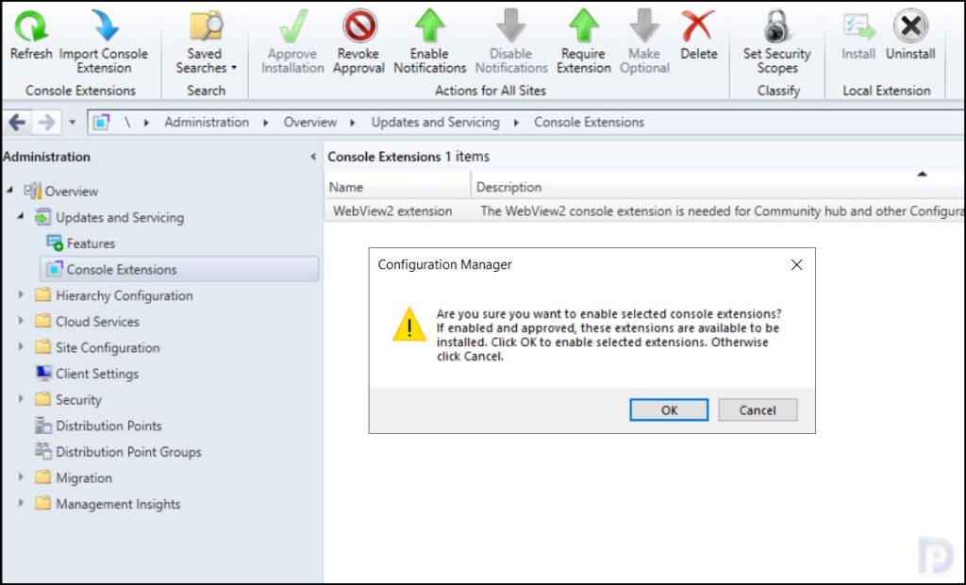
Task: Select Updates and Servicing tree item
Action: [120, 217]
